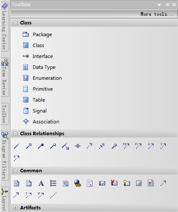Switch to the Learning Center side tab
178x212 pixels.
tap(5, 27)
